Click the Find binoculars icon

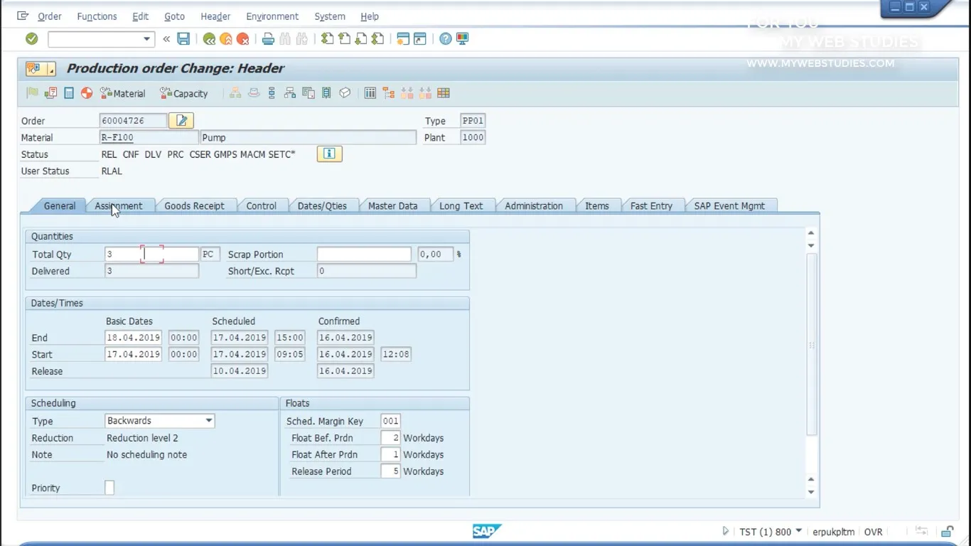click(285, 39)
